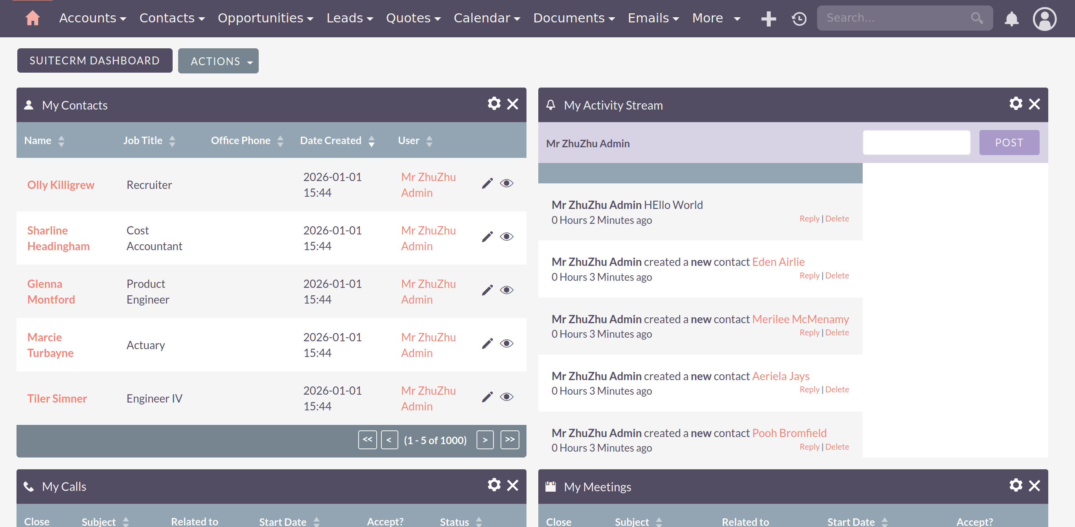Go to next page of contacts

[485, 440]
